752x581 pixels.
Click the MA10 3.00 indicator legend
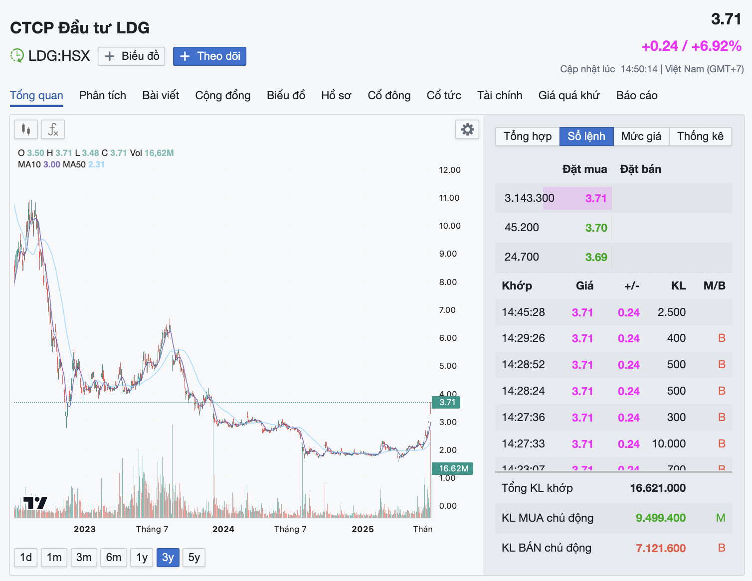click(39, 164)
